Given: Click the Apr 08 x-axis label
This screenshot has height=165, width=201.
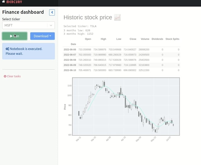Looking at the screenshot, I should pos(108,139).
